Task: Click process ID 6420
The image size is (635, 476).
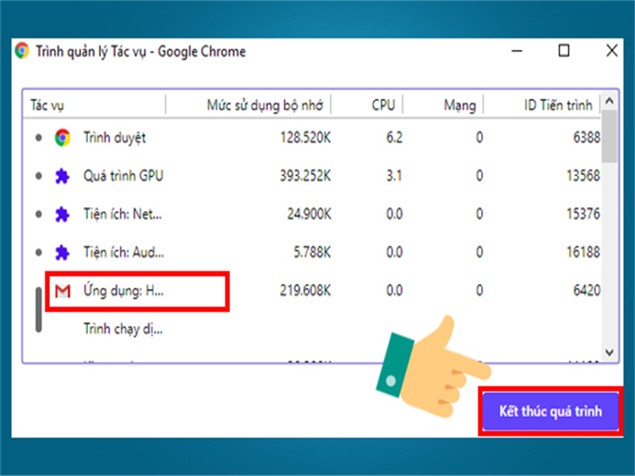Action: tap(587, 290)
